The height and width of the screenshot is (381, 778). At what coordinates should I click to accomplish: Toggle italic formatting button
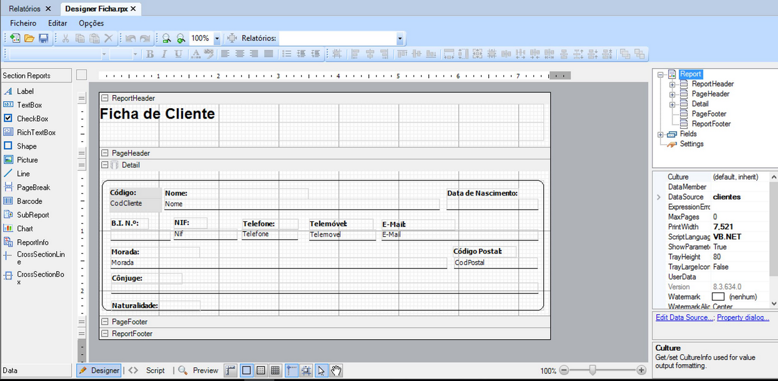pyautogui.click(x=164, y=54)
